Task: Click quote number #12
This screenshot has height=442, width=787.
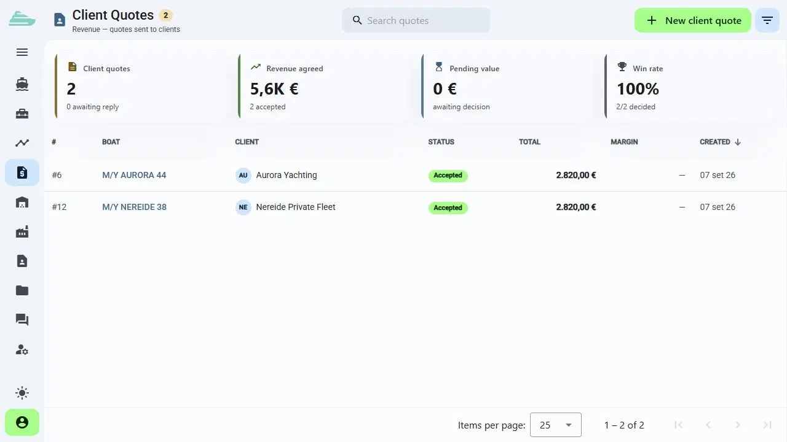Action: (59, 207)
